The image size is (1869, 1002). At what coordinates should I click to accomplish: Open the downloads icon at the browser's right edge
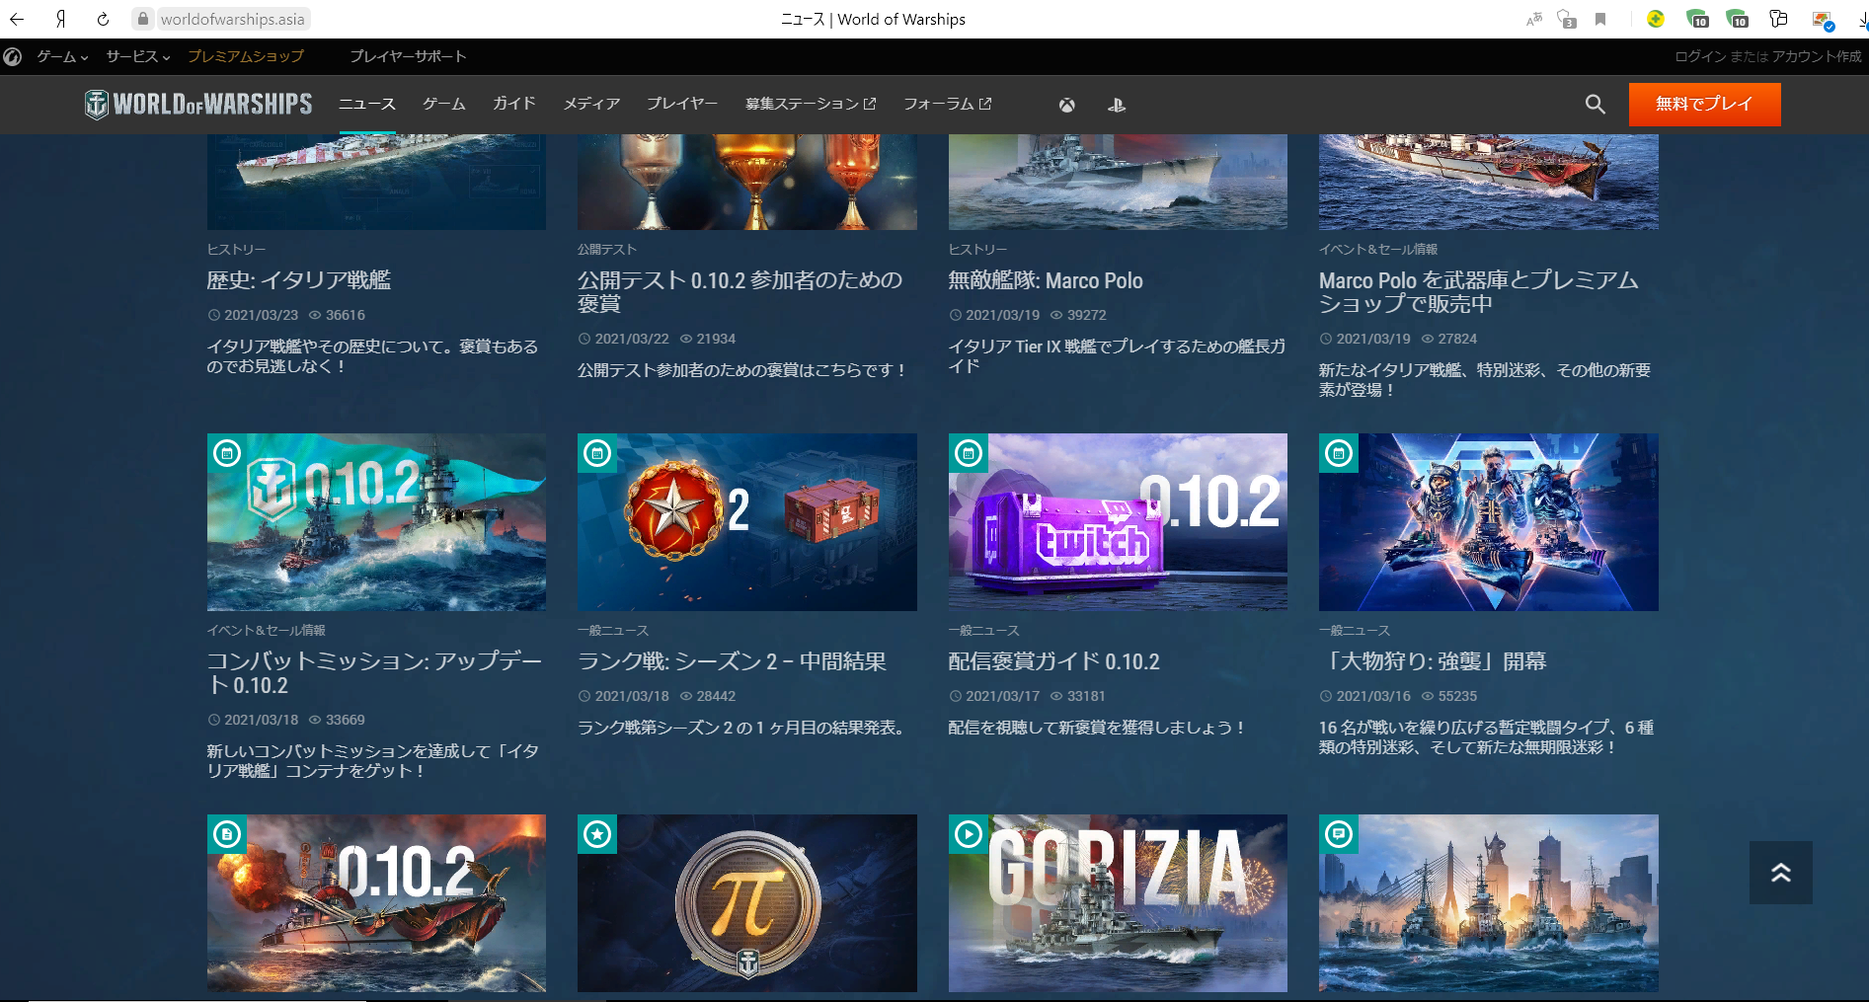tap(1861, 19)
